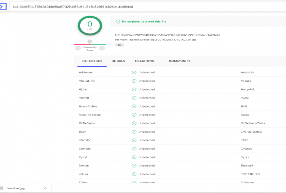Focus the file hash search field
The image size is (286, 193).
pos(127,7)
